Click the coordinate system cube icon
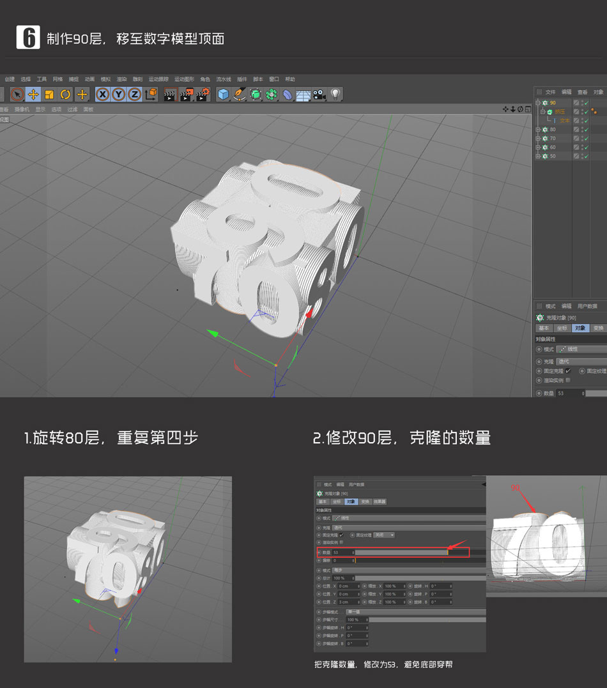 coord(151,94)
